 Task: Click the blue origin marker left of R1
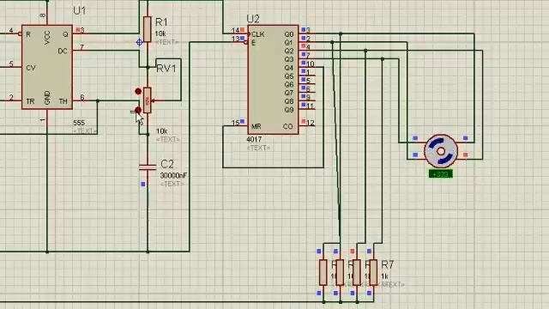coord(139,42)
